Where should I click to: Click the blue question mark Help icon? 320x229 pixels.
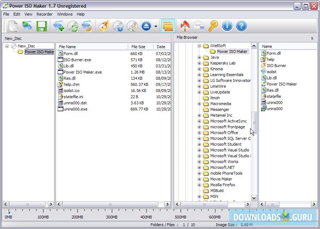click(241, 26)
